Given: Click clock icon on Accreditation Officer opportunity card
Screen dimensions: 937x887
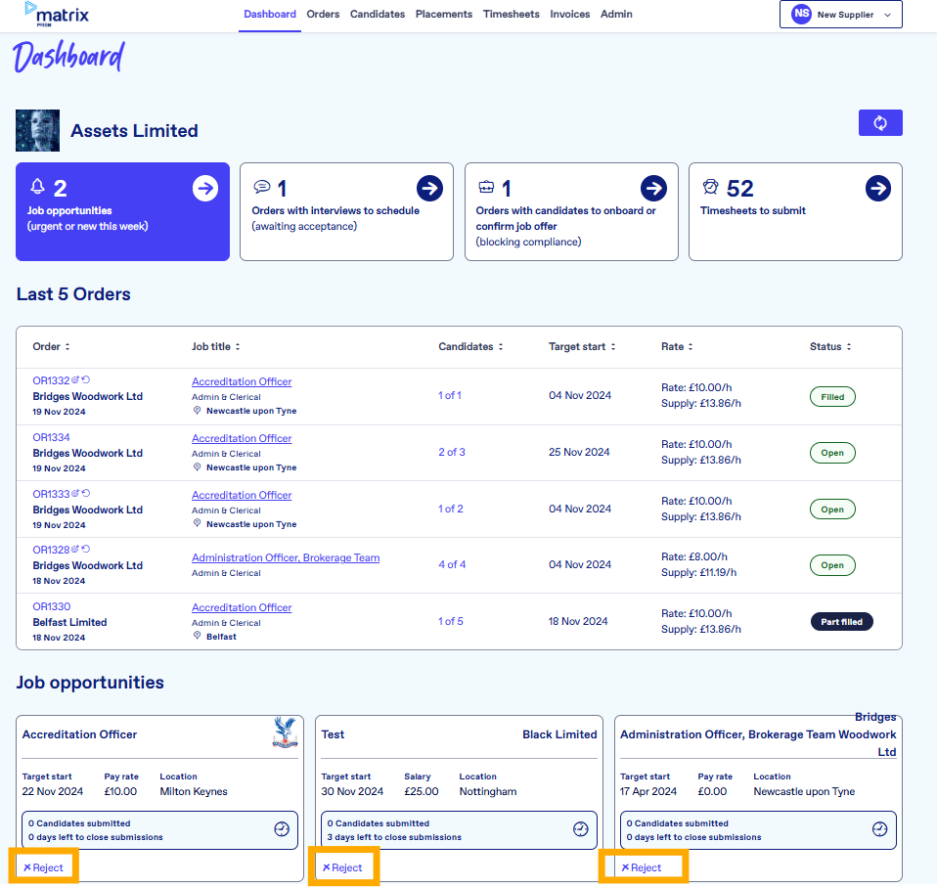Looking at the screenshot, I should click(x=282, y=829).
